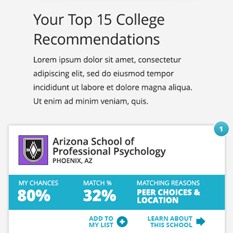Click the word Recommendations in heading
233x233 pixels.
coord(96,39)
